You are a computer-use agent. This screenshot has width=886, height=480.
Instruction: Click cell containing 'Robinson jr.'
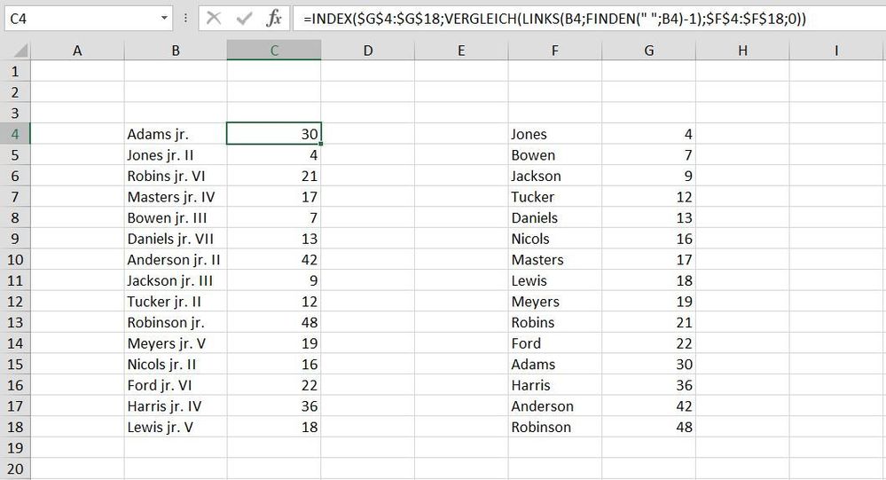click(176, 322)
